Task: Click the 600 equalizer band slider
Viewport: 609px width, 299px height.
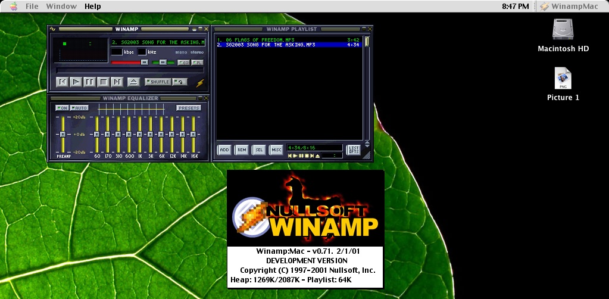Action: (x=129, y=134)
